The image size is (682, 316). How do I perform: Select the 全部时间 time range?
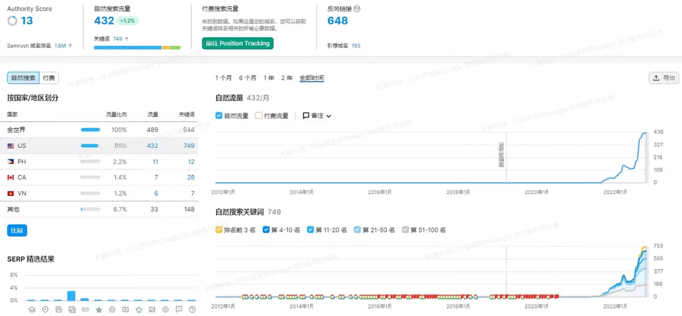point(312,78)
